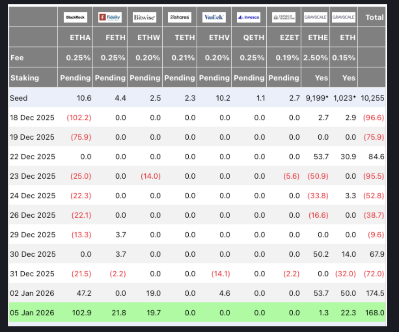399x332 pixels.
Task: Click the Staking row label
Action: point(24,78)
